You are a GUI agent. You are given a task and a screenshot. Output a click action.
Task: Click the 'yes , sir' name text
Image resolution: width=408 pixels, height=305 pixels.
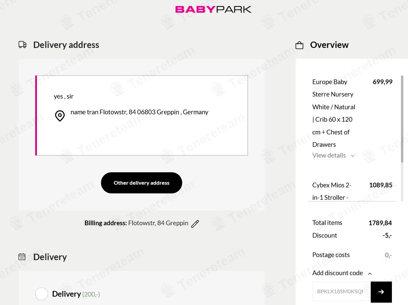point(64,97)
